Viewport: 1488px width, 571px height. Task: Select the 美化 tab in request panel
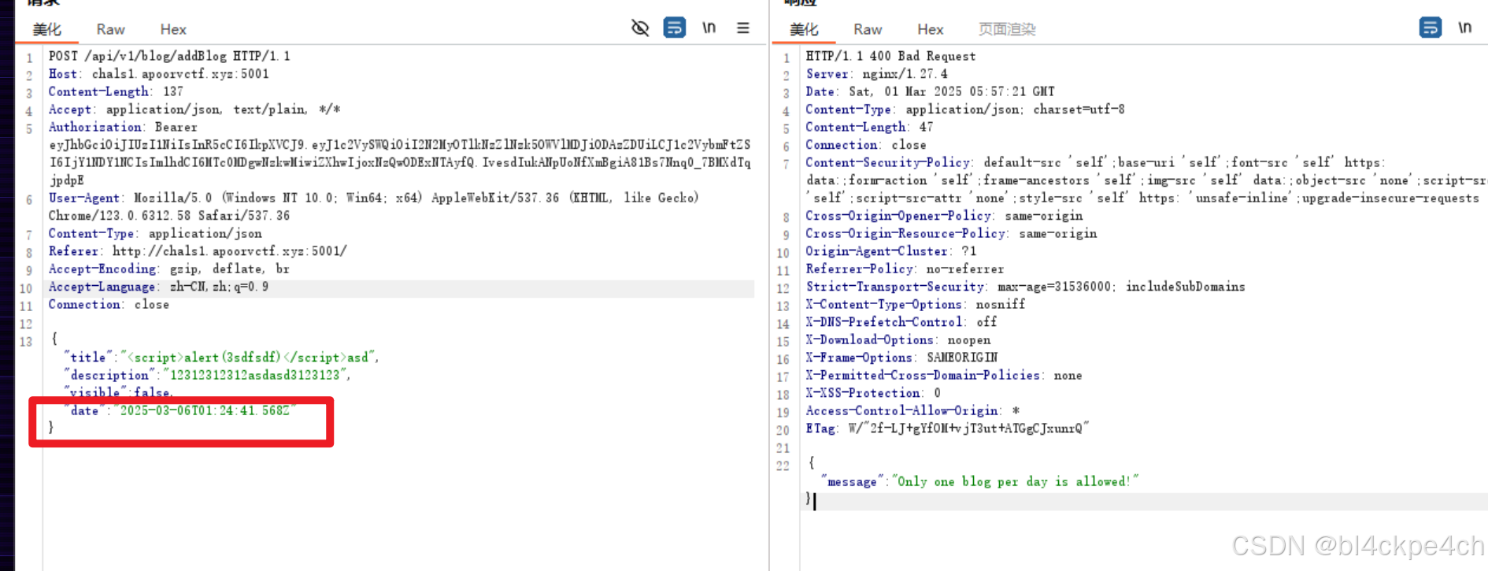tap(47, 29)
